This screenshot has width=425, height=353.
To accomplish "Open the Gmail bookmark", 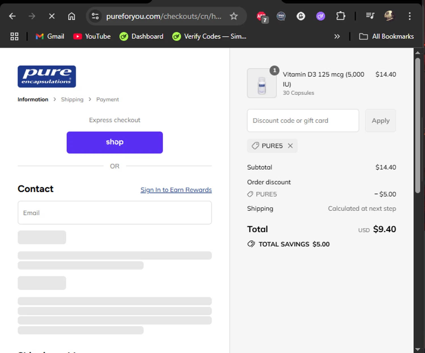I will coord(50,36).
